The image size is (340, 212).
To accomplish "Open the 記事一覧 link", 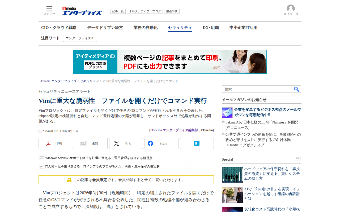I will tap(118, 11).
